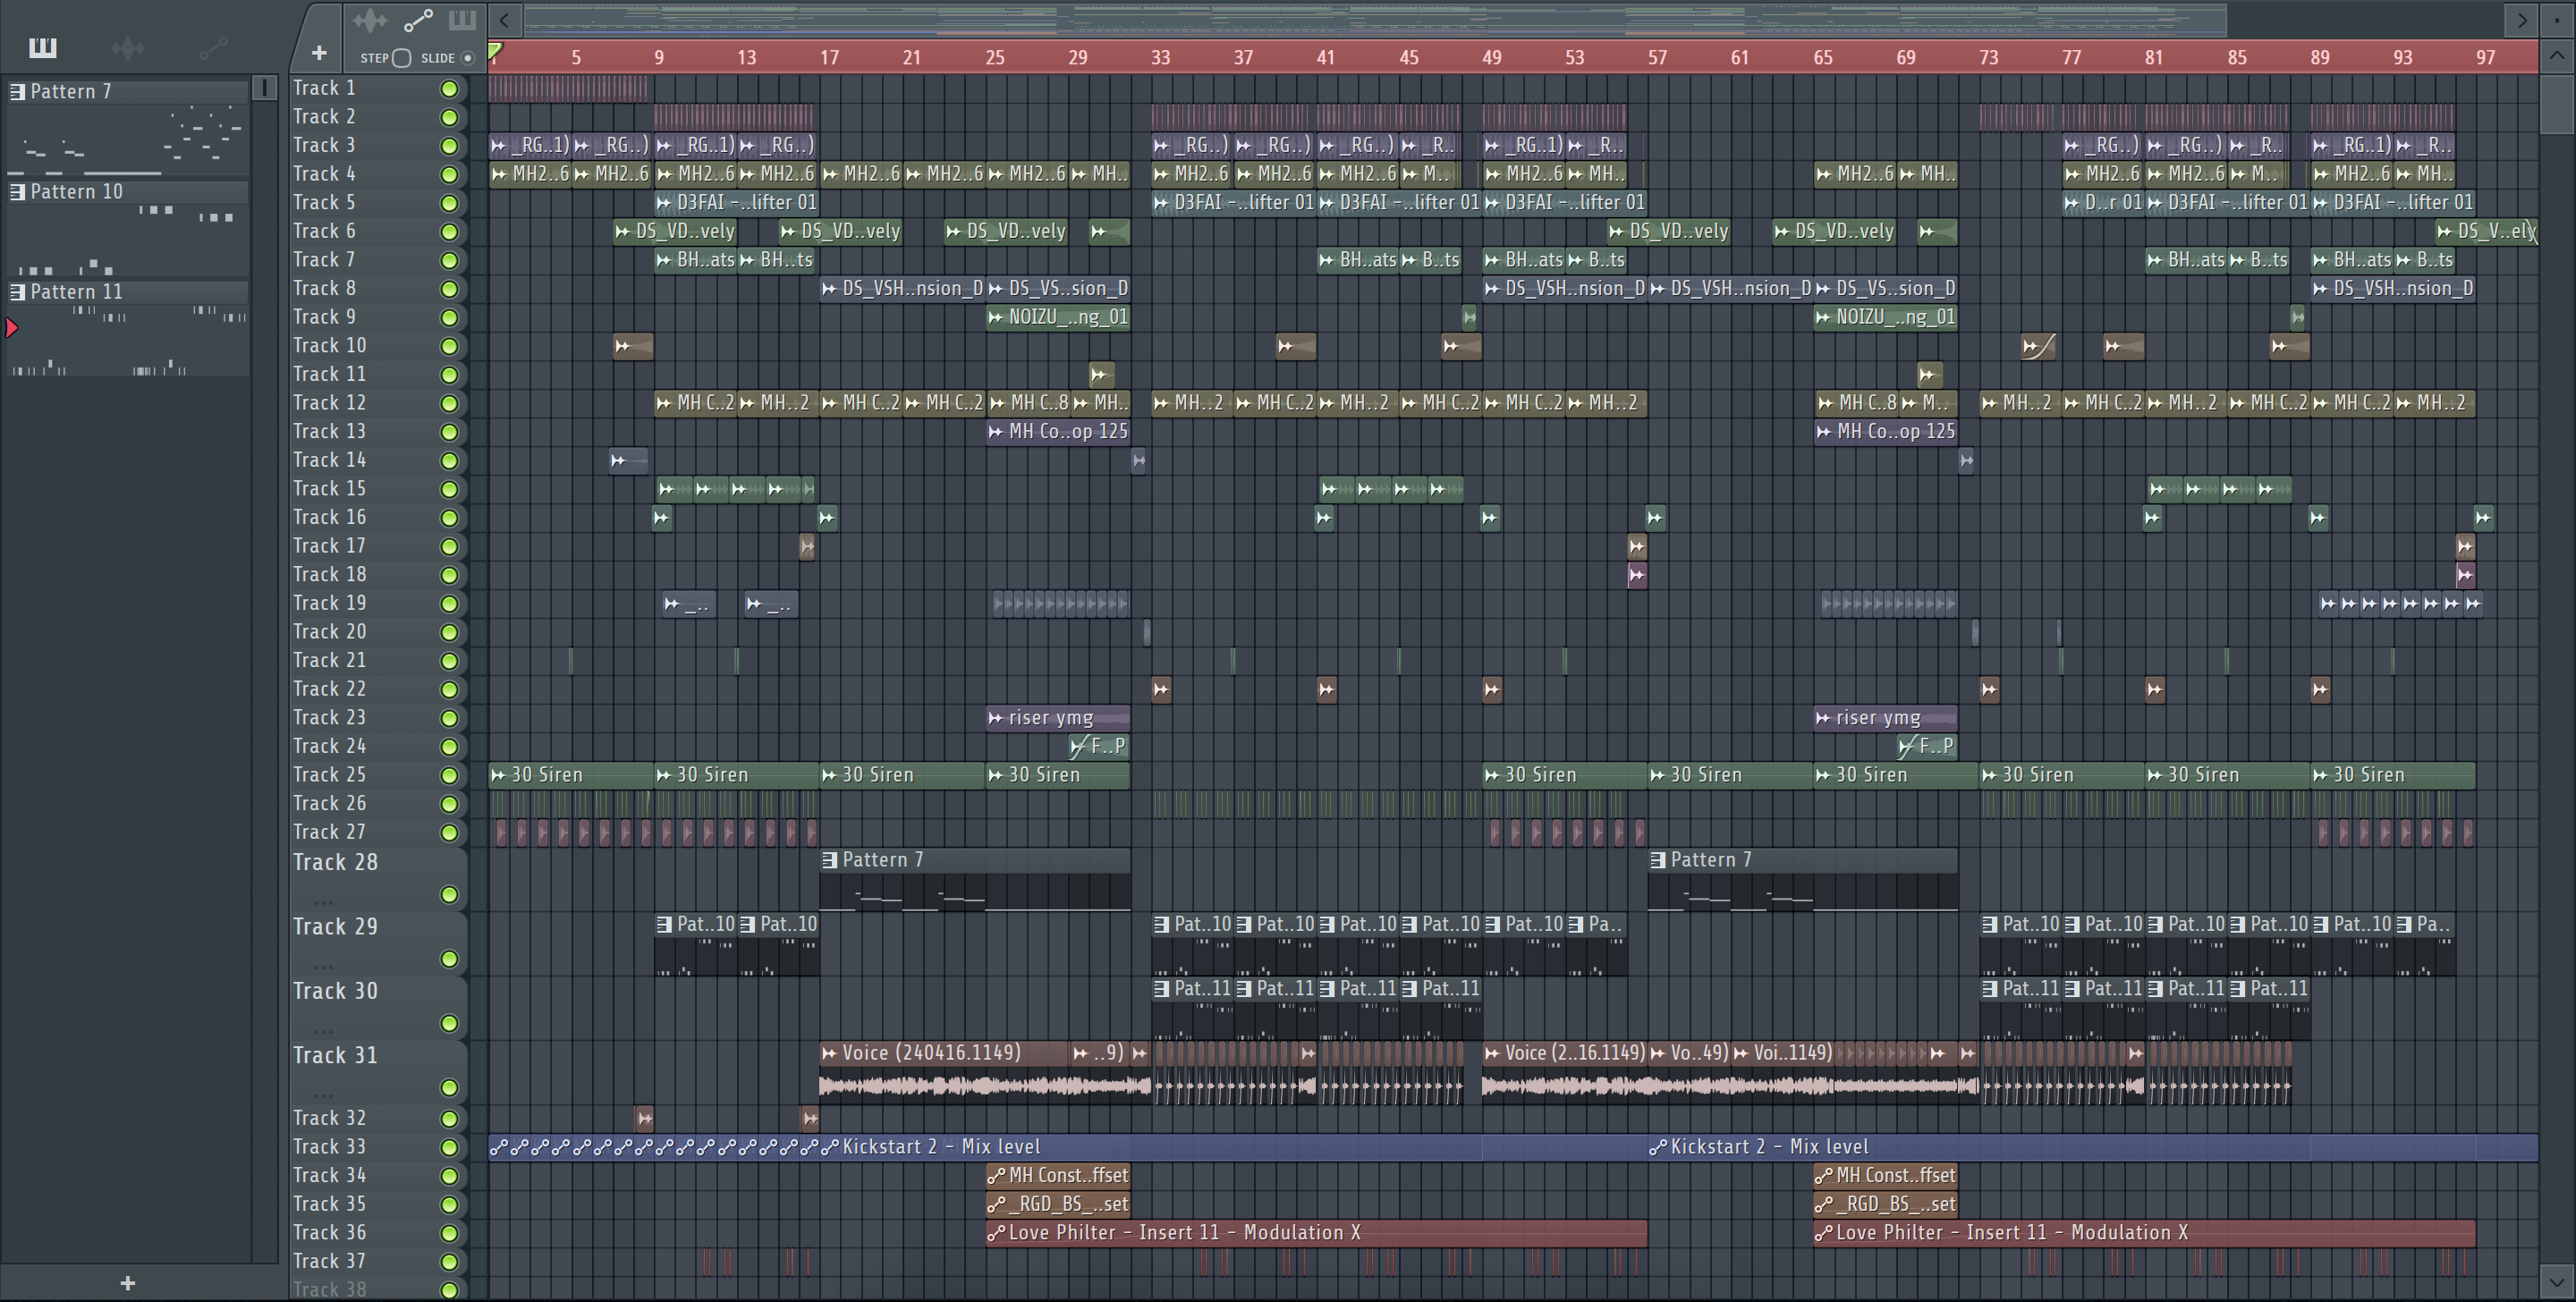Select the small clip on Track 17 near bar 16
2576x1302 pixels.
tap(807, 546)
